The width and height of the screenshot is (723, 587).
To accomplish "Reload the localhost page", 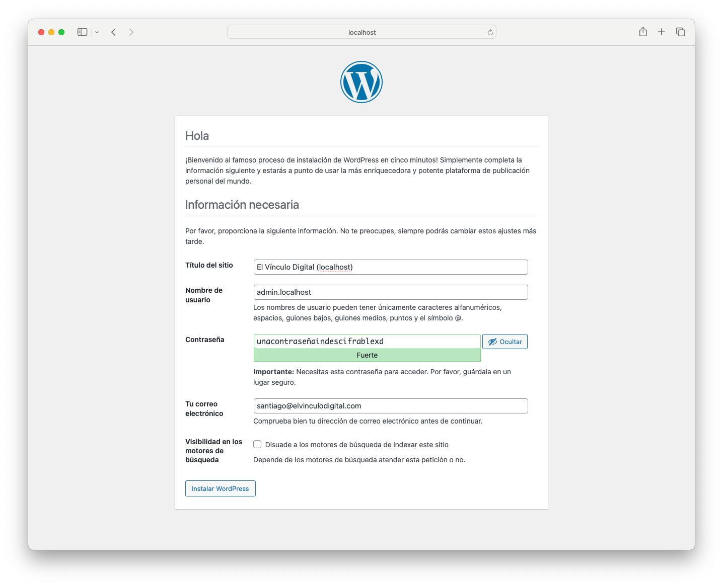I will click(x=490, y=32).
